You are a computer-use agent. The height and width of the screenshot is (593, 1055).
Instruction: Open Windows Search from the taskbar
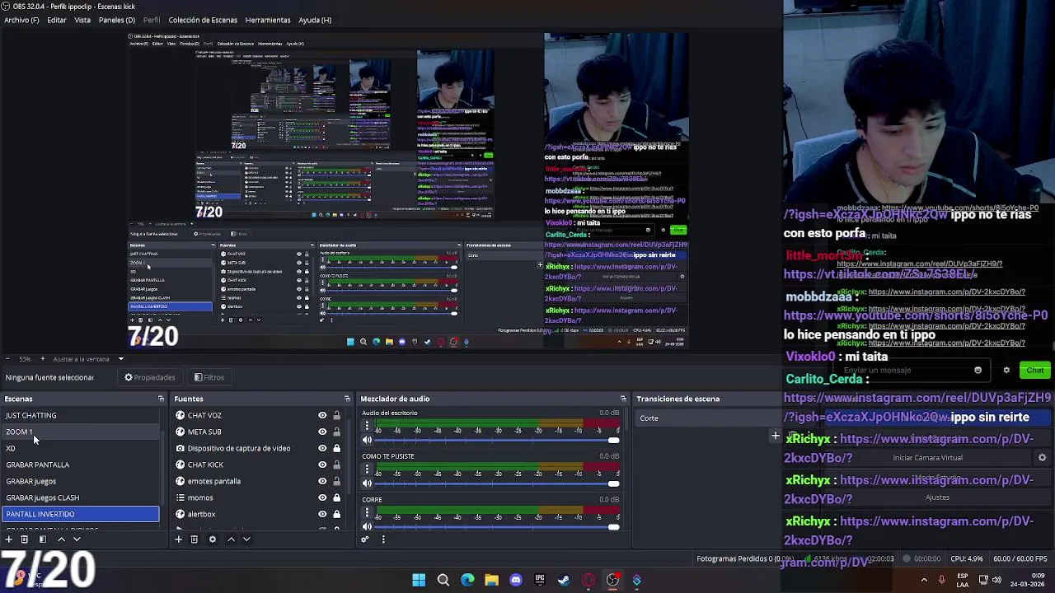(443, 580)
